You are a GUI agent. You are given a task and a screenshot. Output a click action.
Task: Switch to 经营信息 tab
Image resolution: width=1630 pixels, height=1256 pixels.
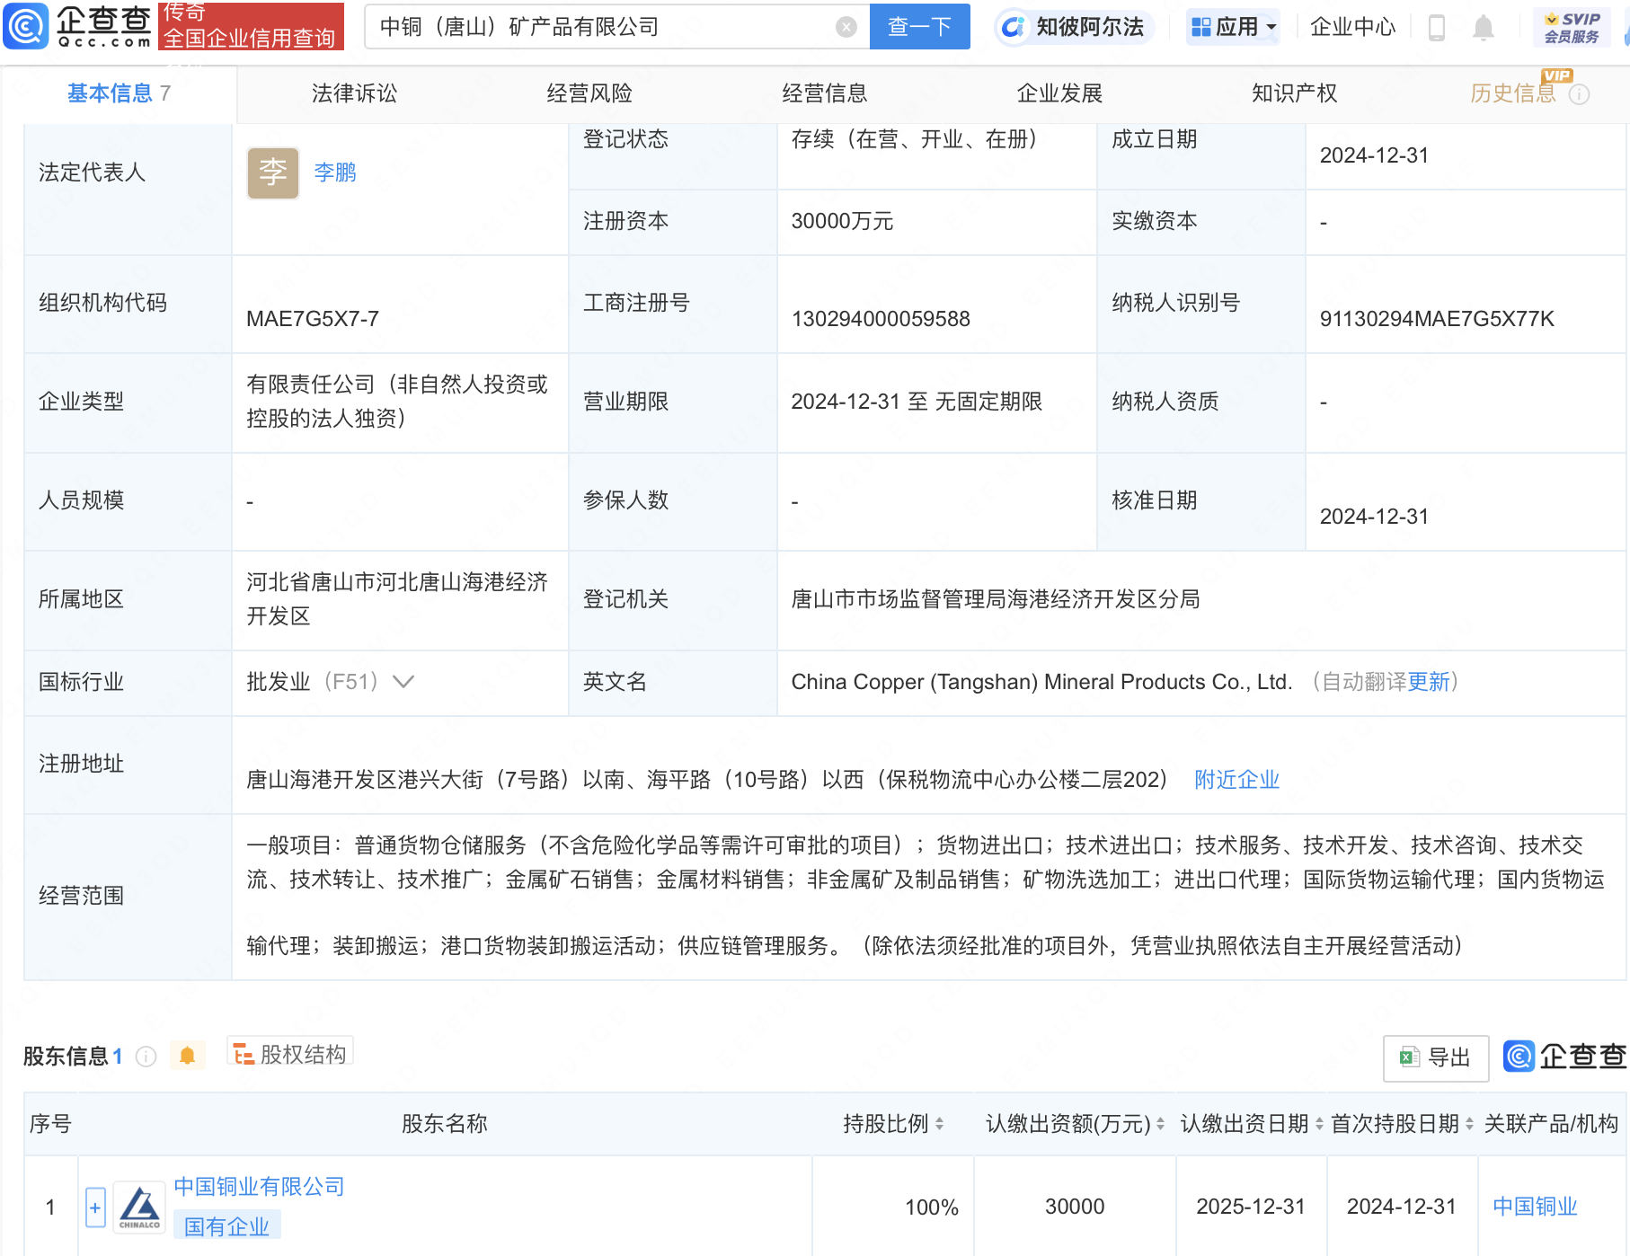(825, 93)
